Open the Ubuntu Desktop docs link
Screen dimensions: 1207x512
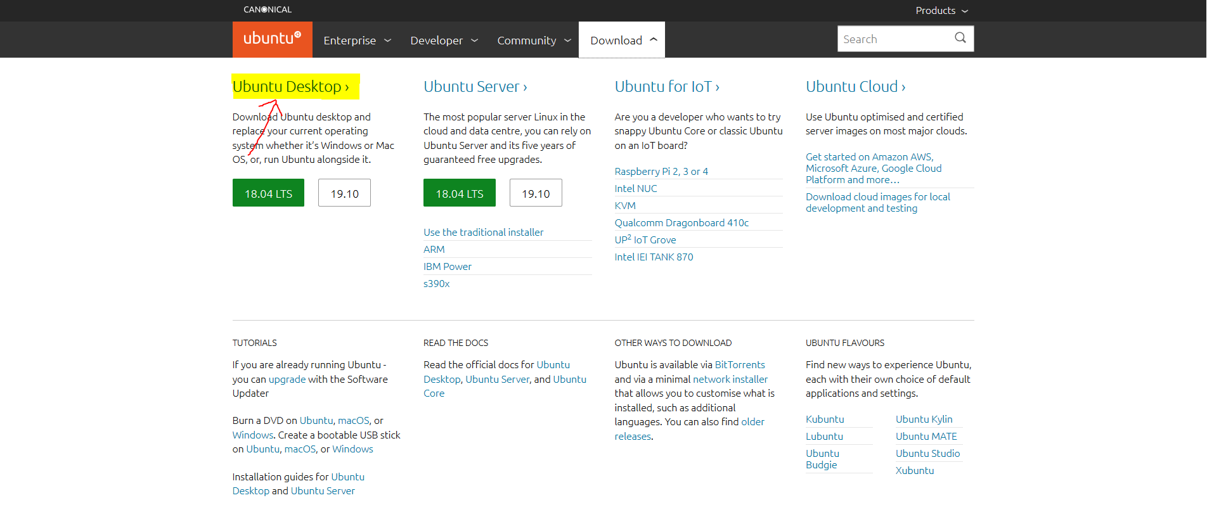497,373
